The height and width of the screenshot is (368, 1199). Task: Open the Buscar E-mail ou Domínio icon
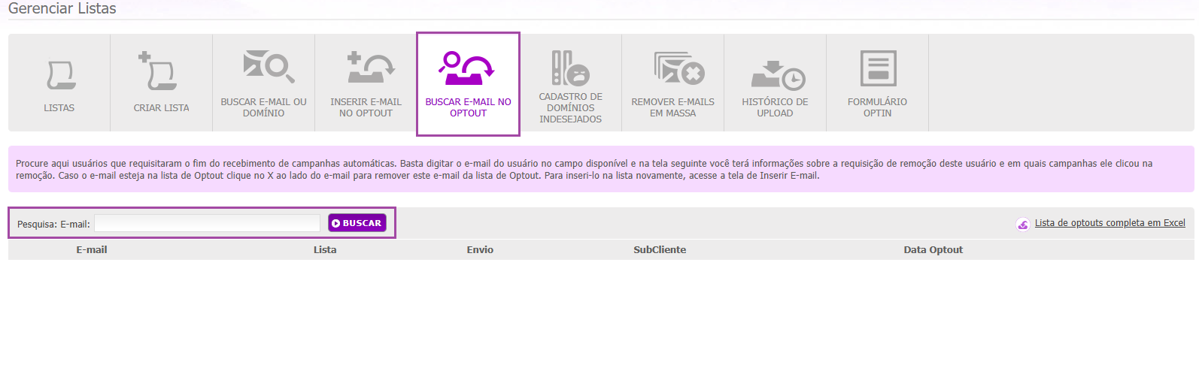click(x=269, y=67)
